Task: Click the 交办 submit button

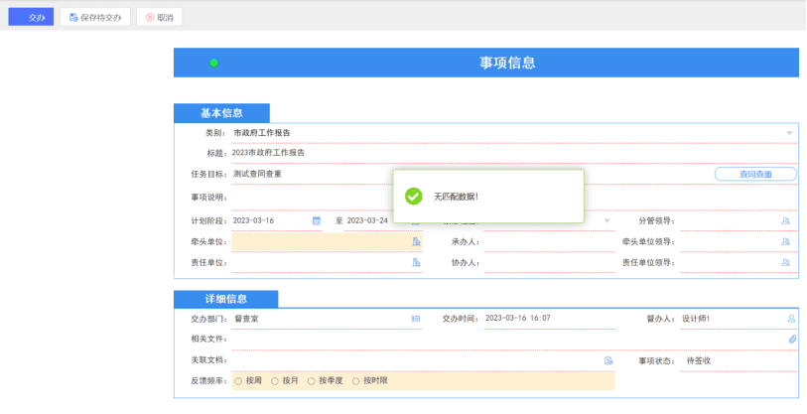Action: (x=31, y=17)
